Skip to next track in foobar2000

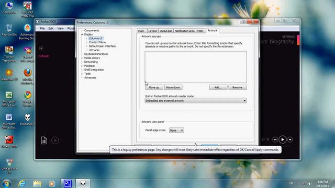pos(290,139)
